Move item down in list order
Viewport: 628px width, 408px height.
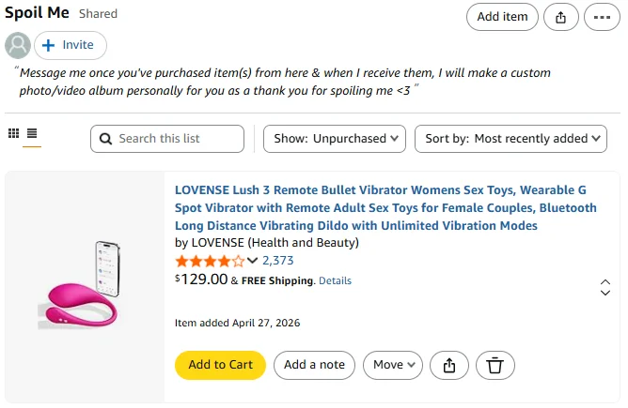(x=605, y=294)
